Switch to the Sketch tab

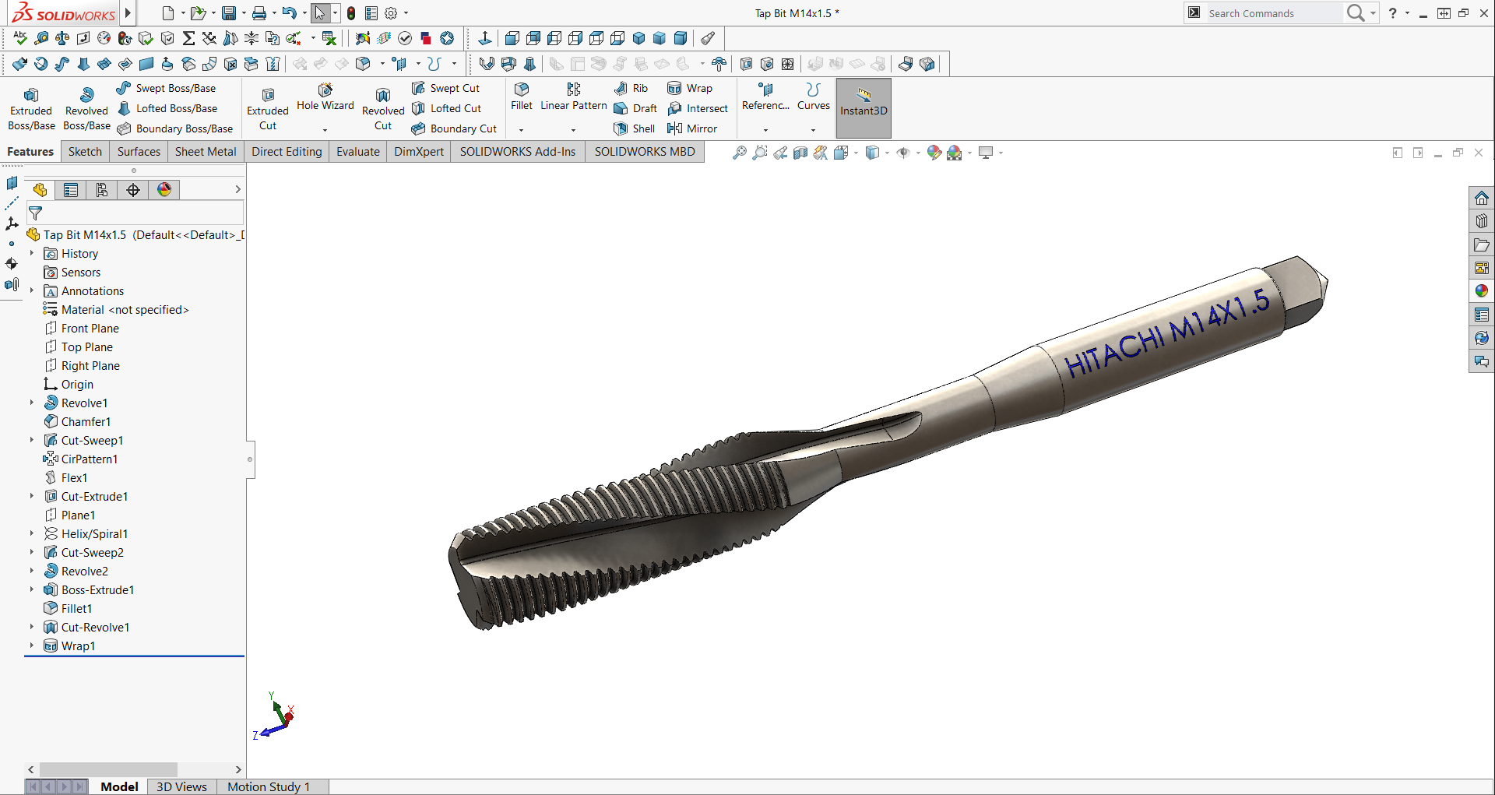[x=85, y=152]
